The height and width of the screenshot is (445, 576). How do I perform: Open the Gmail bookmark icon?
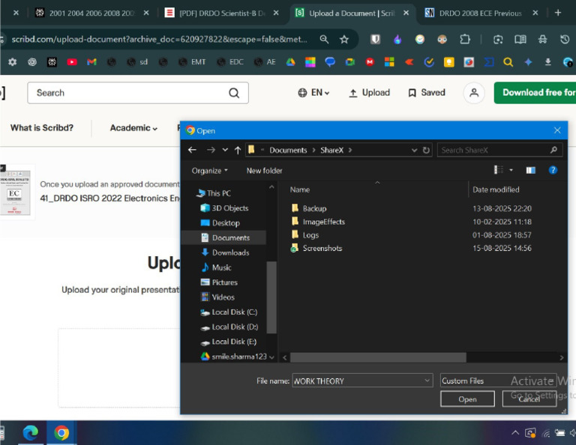[91, 62]
